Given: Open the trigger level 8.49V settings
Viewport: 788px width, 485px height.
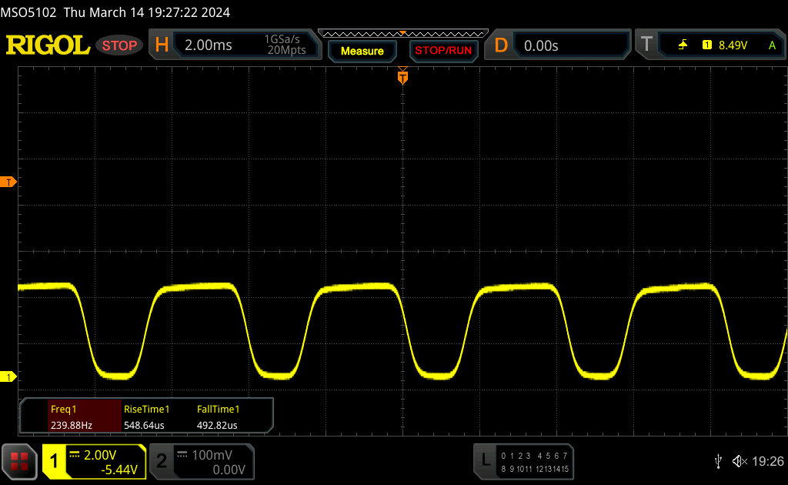Looking at the screenshot, I should point(731,45).
